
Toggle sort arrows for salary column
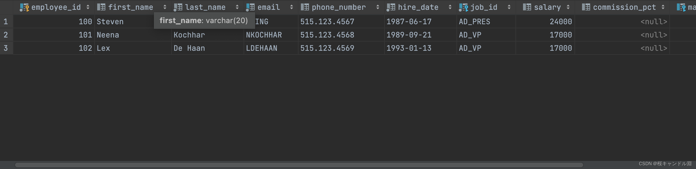tap(568, 7)
